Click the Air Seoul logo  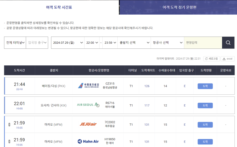pos(88,105)
